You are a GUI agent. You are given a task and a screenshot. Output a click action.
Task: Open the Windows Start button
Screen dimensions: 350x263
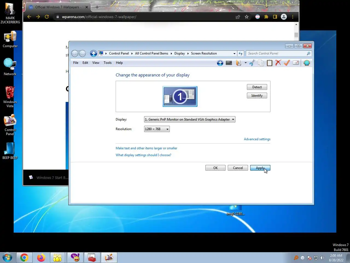(7, 258)
